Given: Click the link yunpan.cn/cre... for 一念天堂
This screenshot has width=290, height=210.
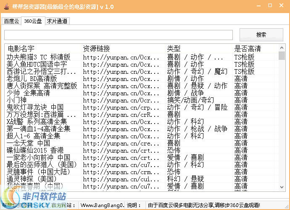Looking at the screenshot, I should (121, 143).
